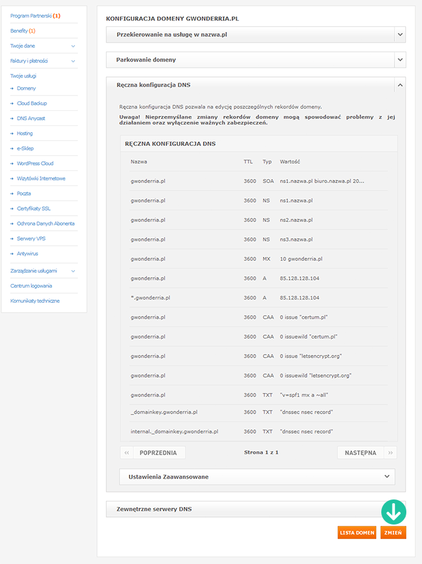
Task: Expand the Faktury i płatności chevron
Action: [x=73, y=61]
